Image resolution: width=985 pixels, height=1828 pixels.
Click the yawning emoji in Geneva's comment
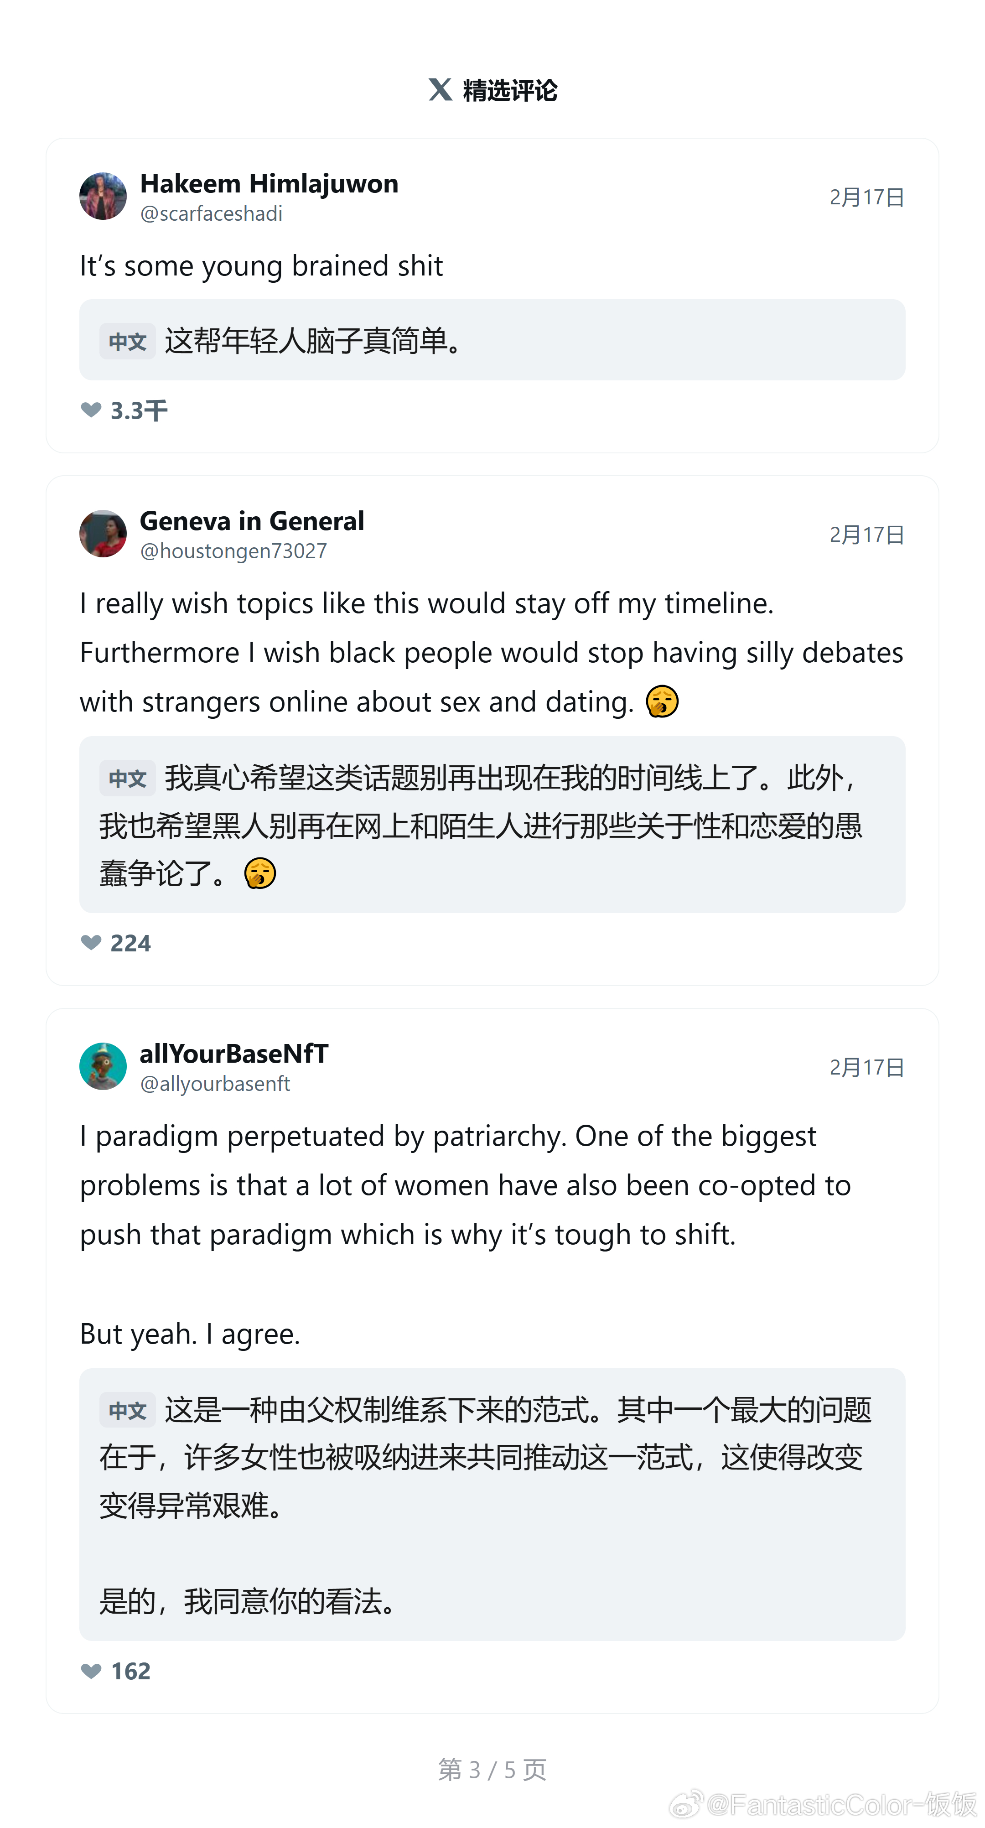[x=662, y=702]
